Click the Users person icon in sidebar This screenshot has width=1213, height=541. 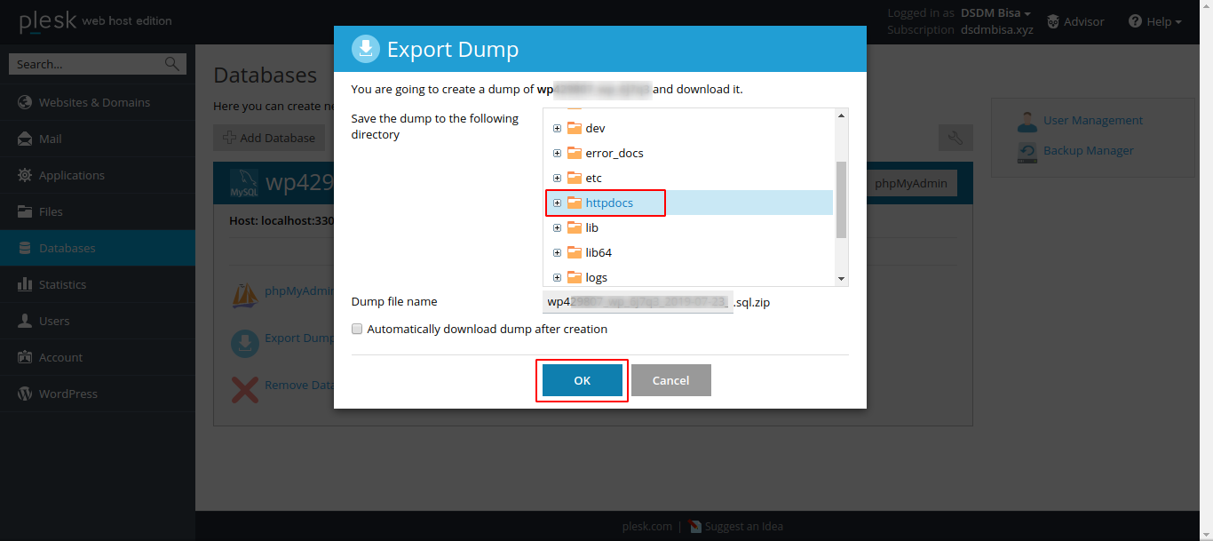pyautogui.click(x=25, y=321)
